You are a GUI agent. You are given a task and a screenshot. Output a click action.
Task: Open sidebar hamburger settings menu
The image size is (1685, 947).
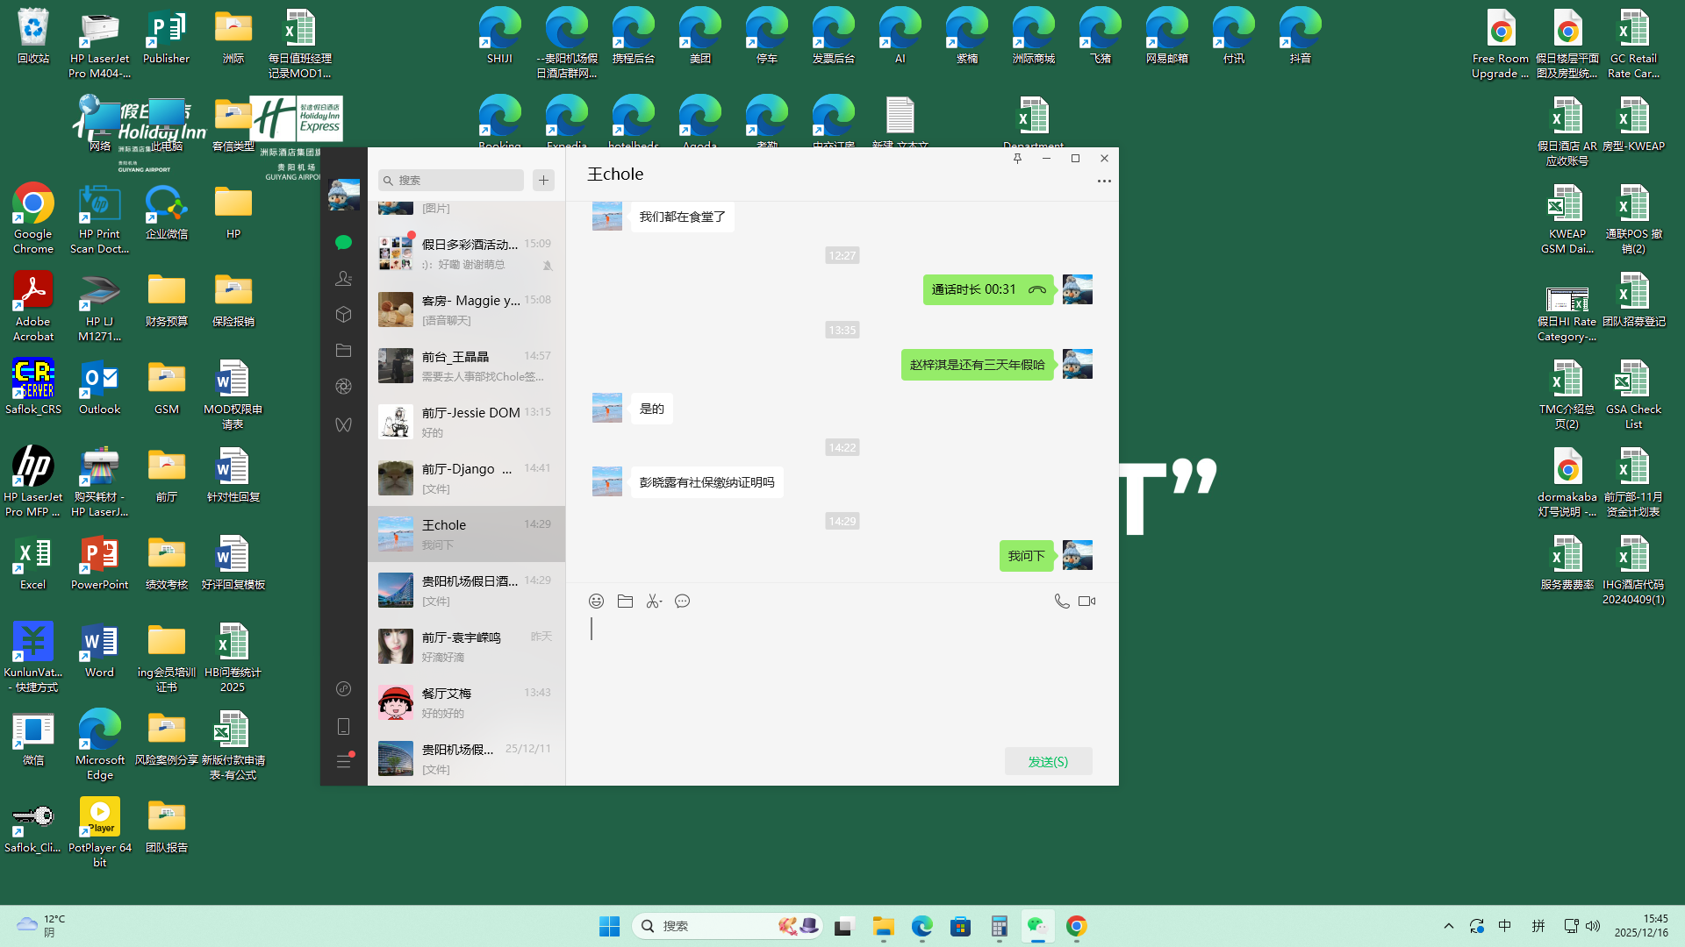(344, 762)
